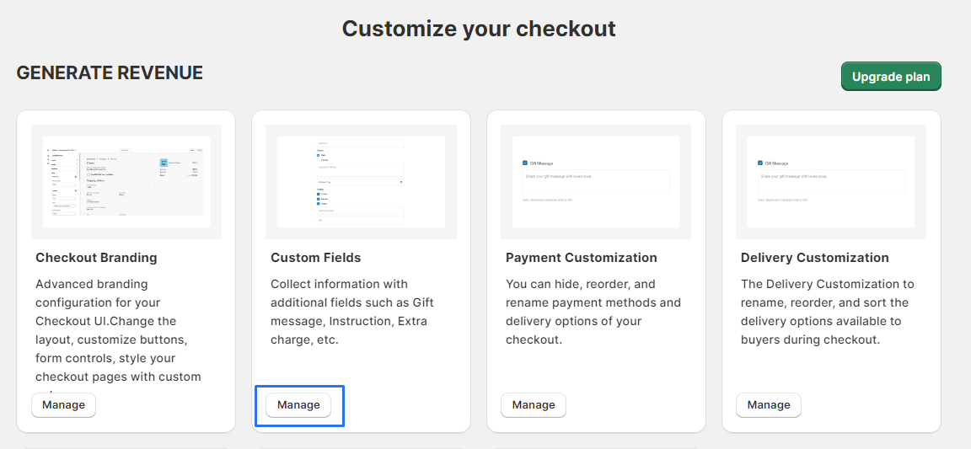Click the Delivery Customization heading text
Screen dimensions: 971x449
pyautogui.click(x=814, y=258)
